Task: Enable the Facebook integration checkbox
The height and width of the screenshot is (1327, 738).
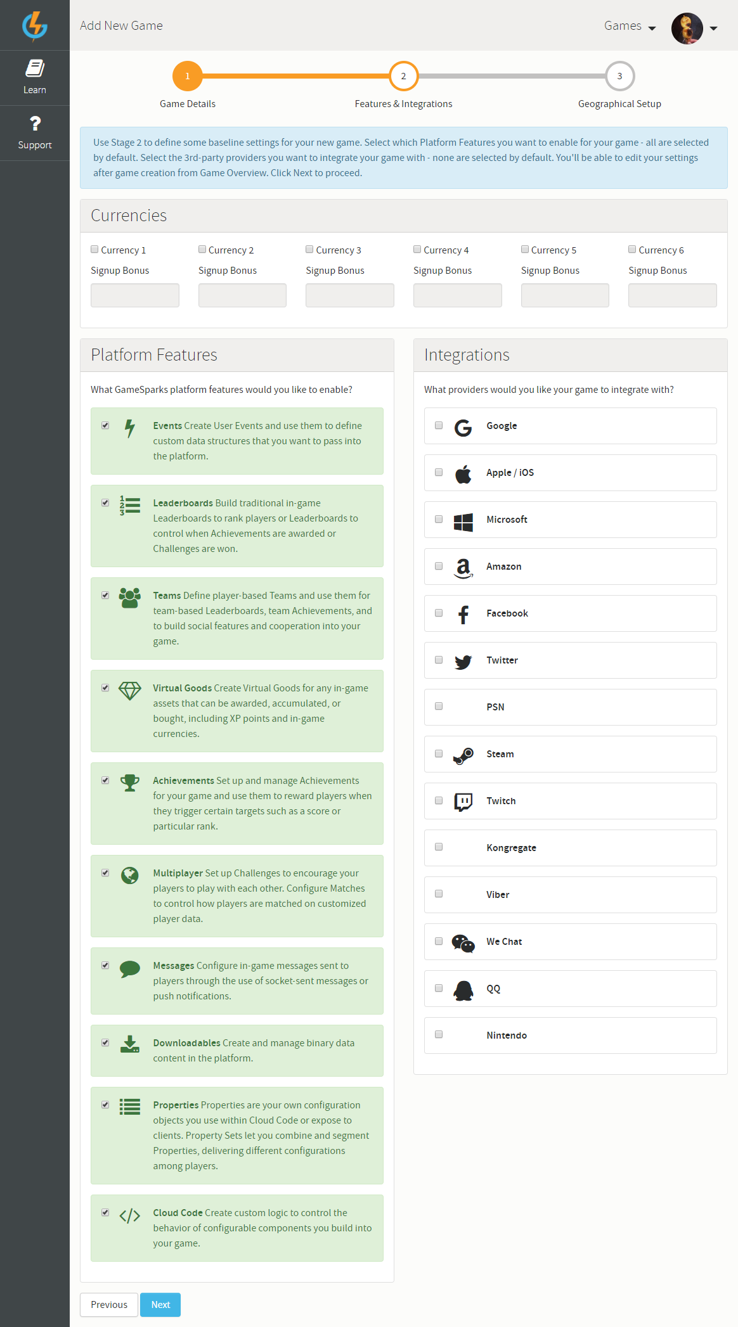Action: pos(439,613)
